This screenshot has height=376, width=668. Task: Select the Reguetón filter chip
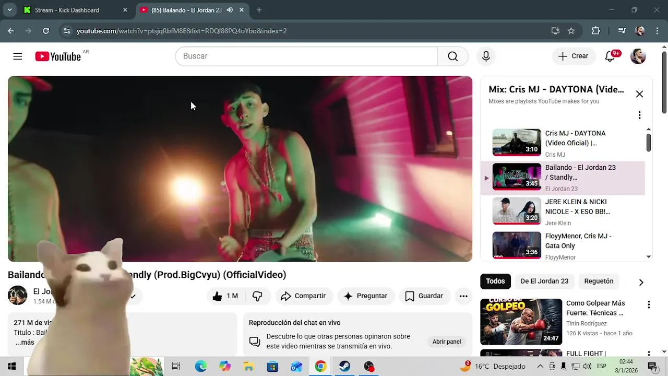coord(599,281)
